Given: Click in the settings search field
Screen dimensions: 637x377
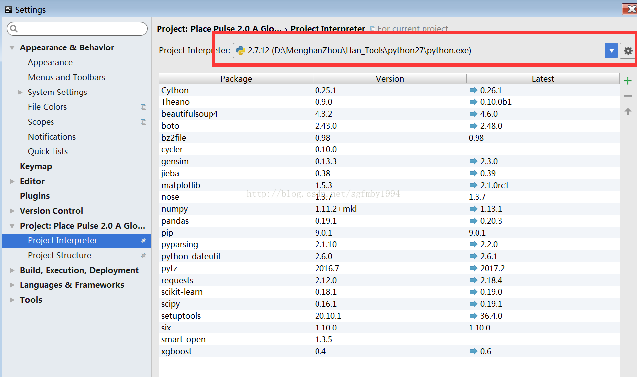Looking at the screenshot, I should tap(77, 29).
